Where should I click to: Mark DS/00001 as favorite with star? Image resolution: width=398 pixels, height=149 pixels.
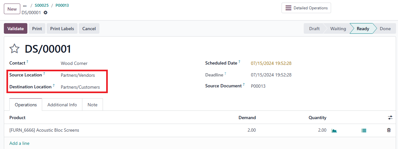[14, 49]
